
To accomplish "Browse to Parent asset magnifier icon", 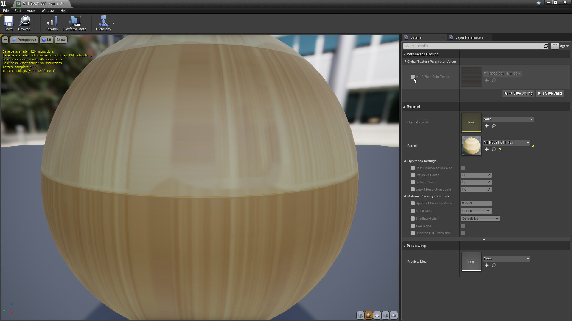I will click(494, 150).
